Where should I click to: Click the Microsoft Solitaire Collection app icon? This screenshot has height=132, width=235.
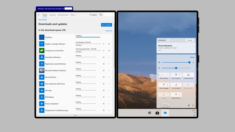[x=42, y=70]
